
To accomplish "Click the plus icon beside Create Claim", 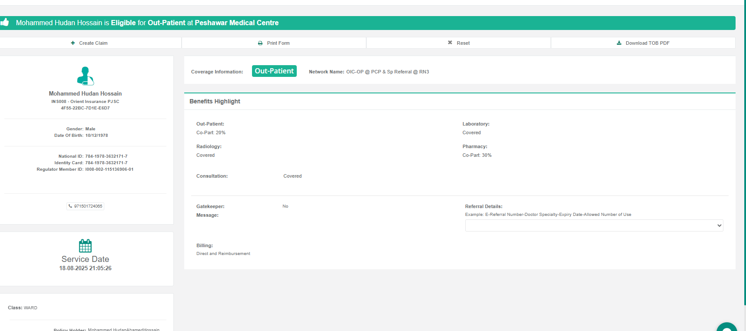I will [x=73, y=43].
